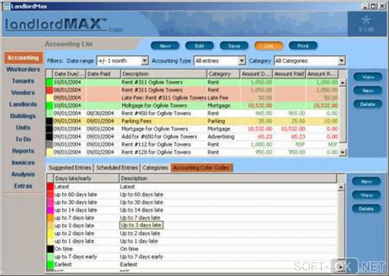Open Extras section
This screenshot has height=276, width=389.
[23, 186]
